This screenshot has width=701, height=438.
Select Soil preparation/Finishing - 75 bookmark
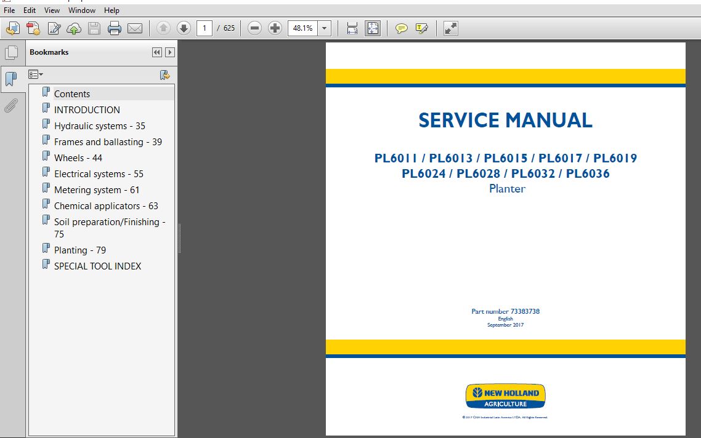pos(110,228)
